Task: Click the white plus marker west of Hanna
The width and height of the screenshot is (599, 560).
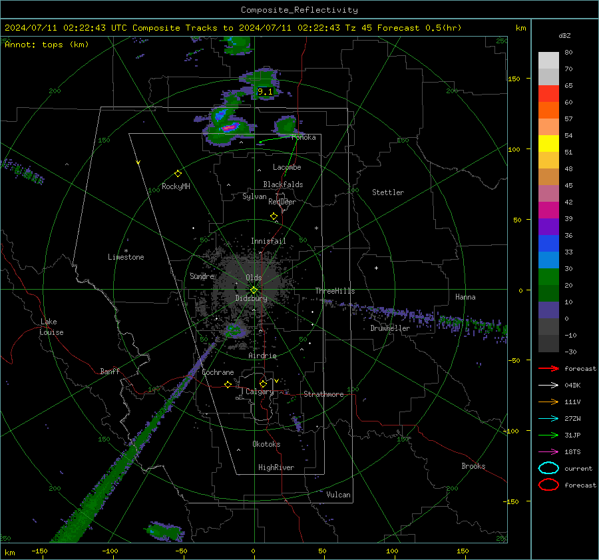Action: click(x=376, y=268)
